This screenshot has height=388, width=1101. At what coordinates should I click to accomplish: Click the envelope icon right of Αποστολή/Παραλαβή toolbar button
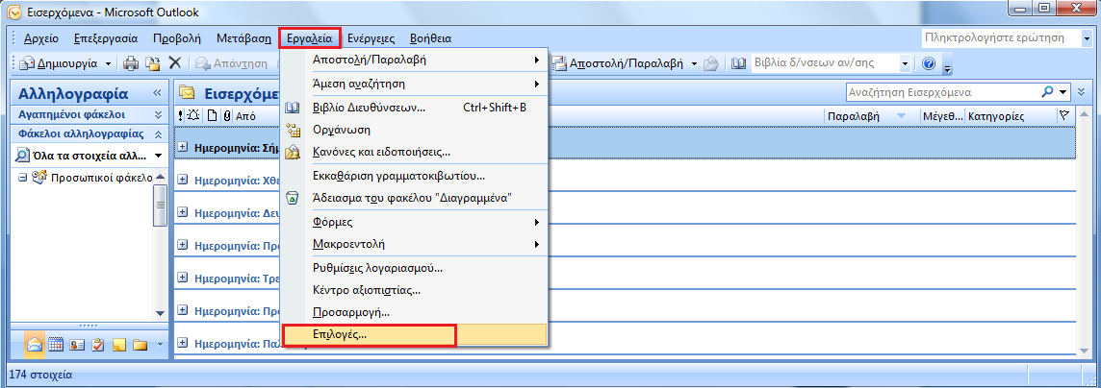710,63
